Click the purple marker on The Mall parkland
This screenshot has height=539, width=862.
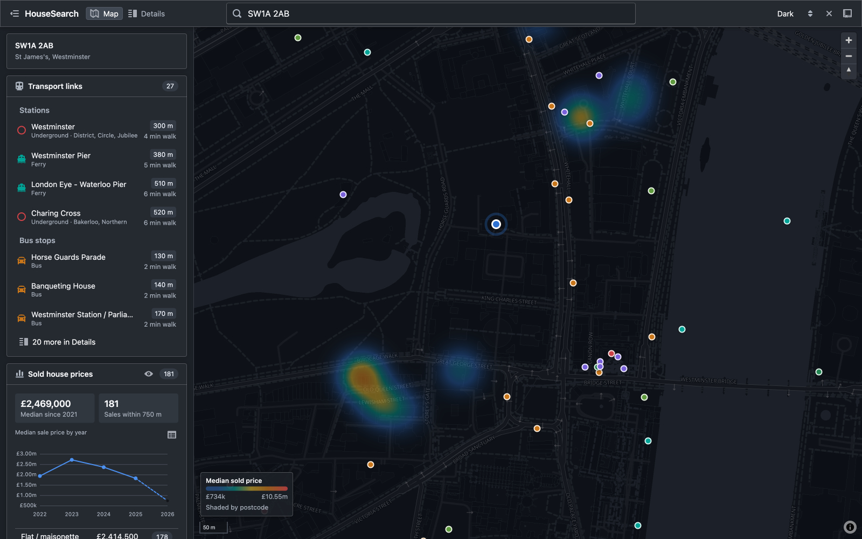click(343, 195)
